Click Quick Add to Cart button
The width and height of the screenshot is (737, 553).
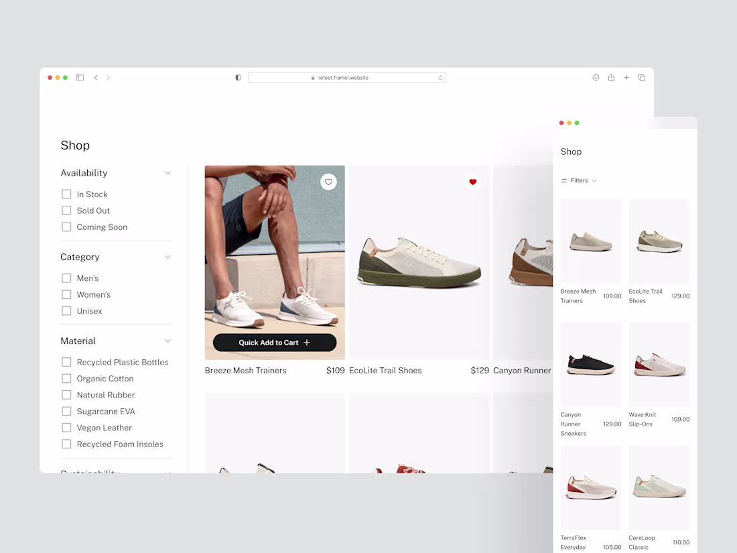[x=275, y=343]
